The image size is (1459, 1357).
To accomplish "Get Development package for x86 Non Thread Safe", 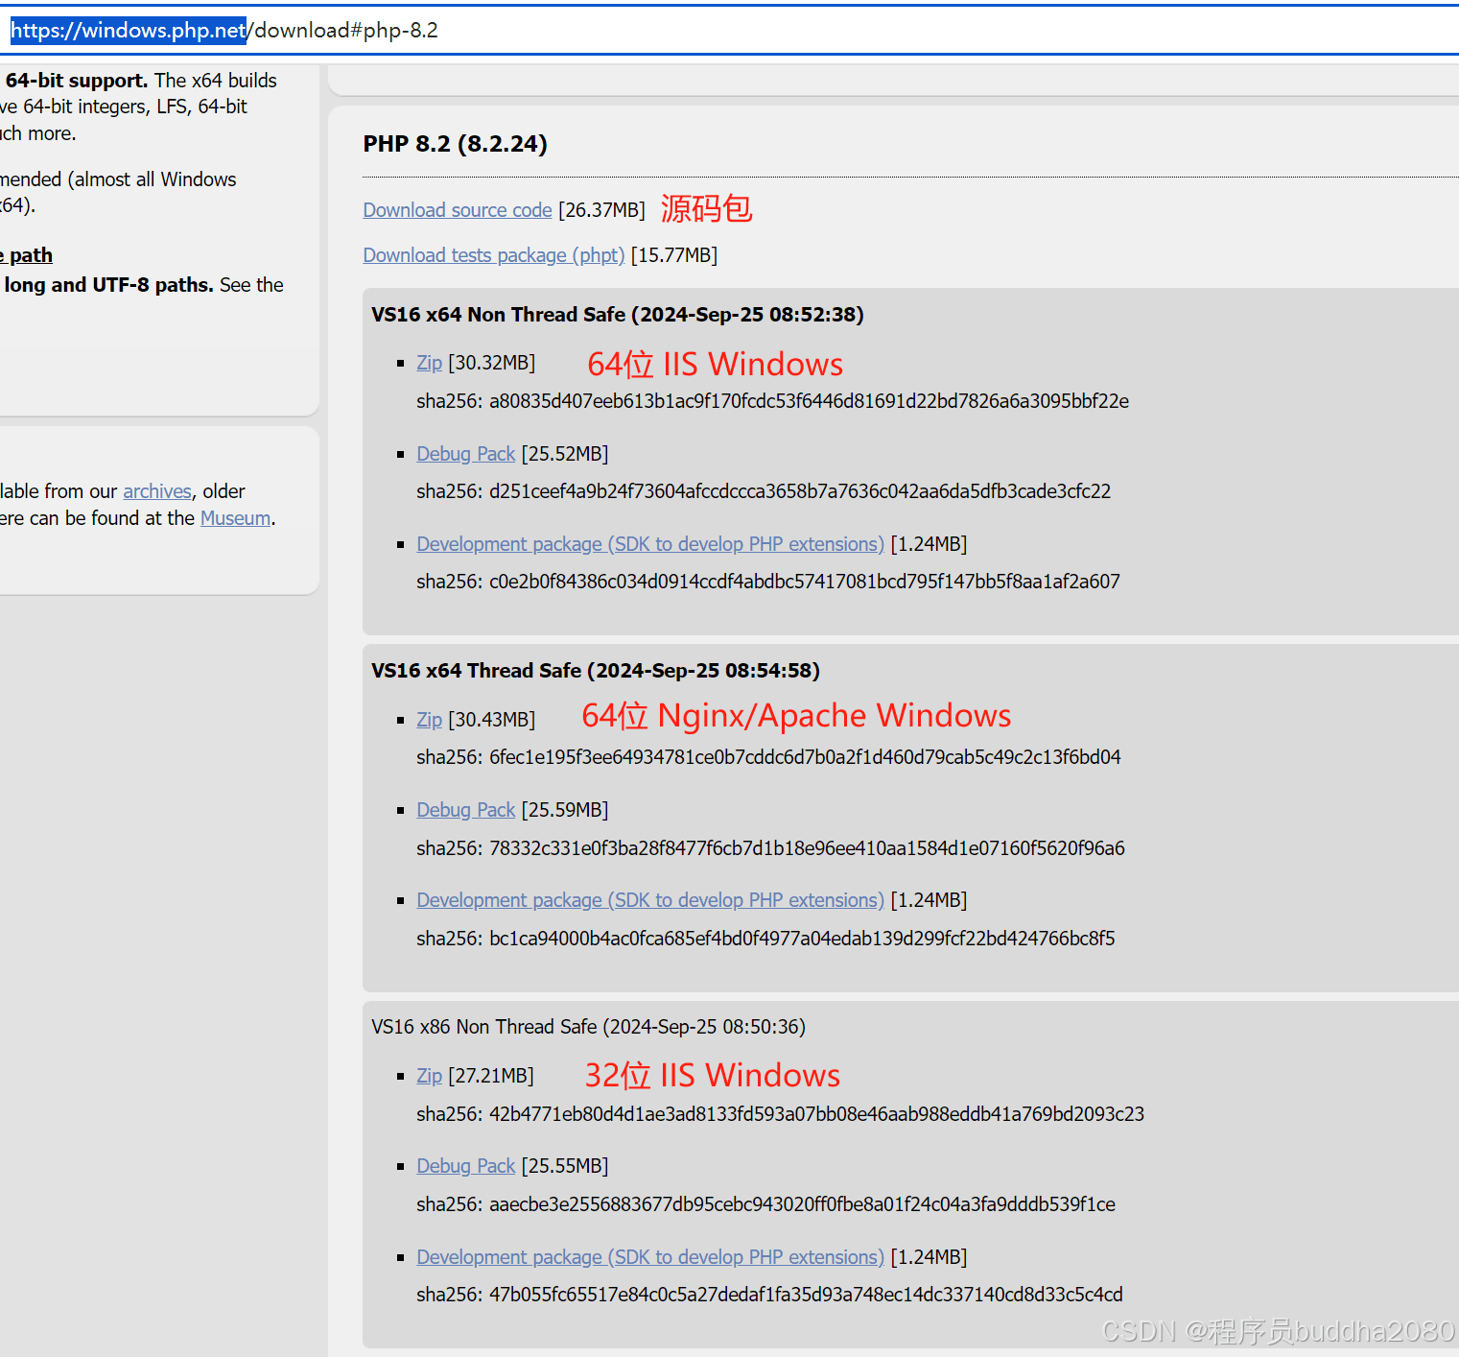I will click(x=649, y=1257).
